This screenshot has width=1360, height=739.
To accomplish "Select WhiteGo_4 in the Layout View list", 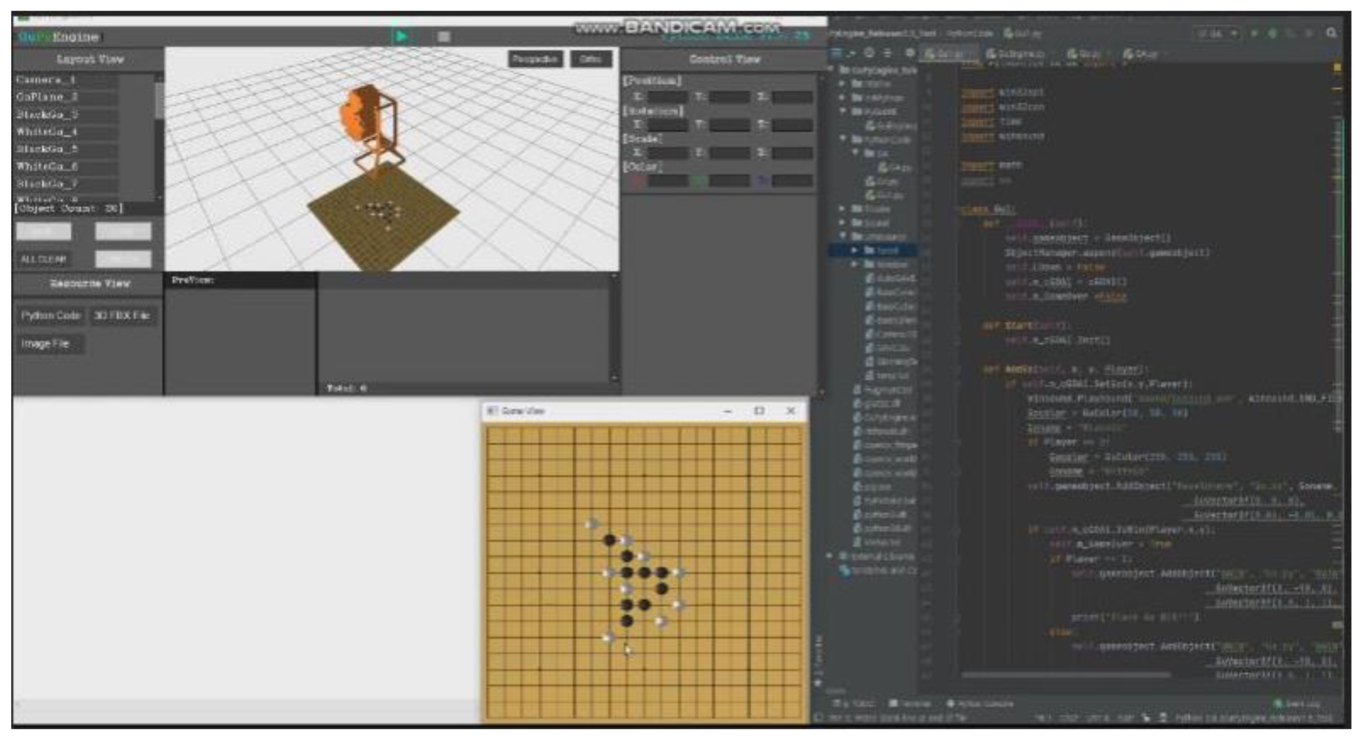I will coord(47,132).
